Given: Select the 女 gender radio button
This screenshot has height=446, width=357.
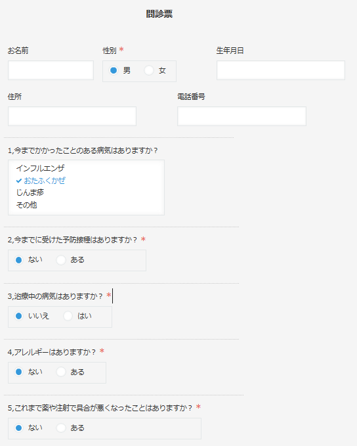Looking at the screenshot, I should pyautogui.click(x=149, y=70).
